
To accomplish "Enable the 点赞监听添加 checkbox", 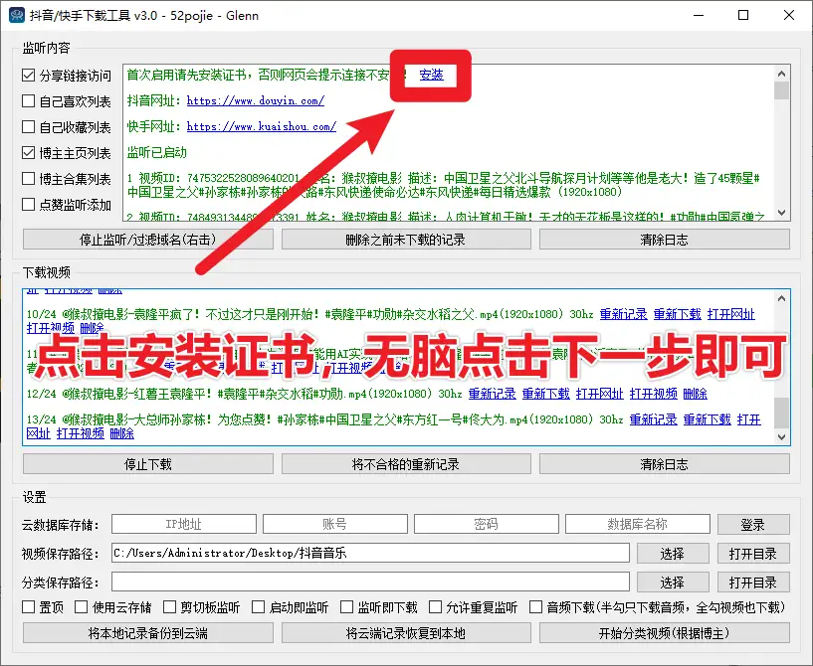I will click(x=30, y=205).
